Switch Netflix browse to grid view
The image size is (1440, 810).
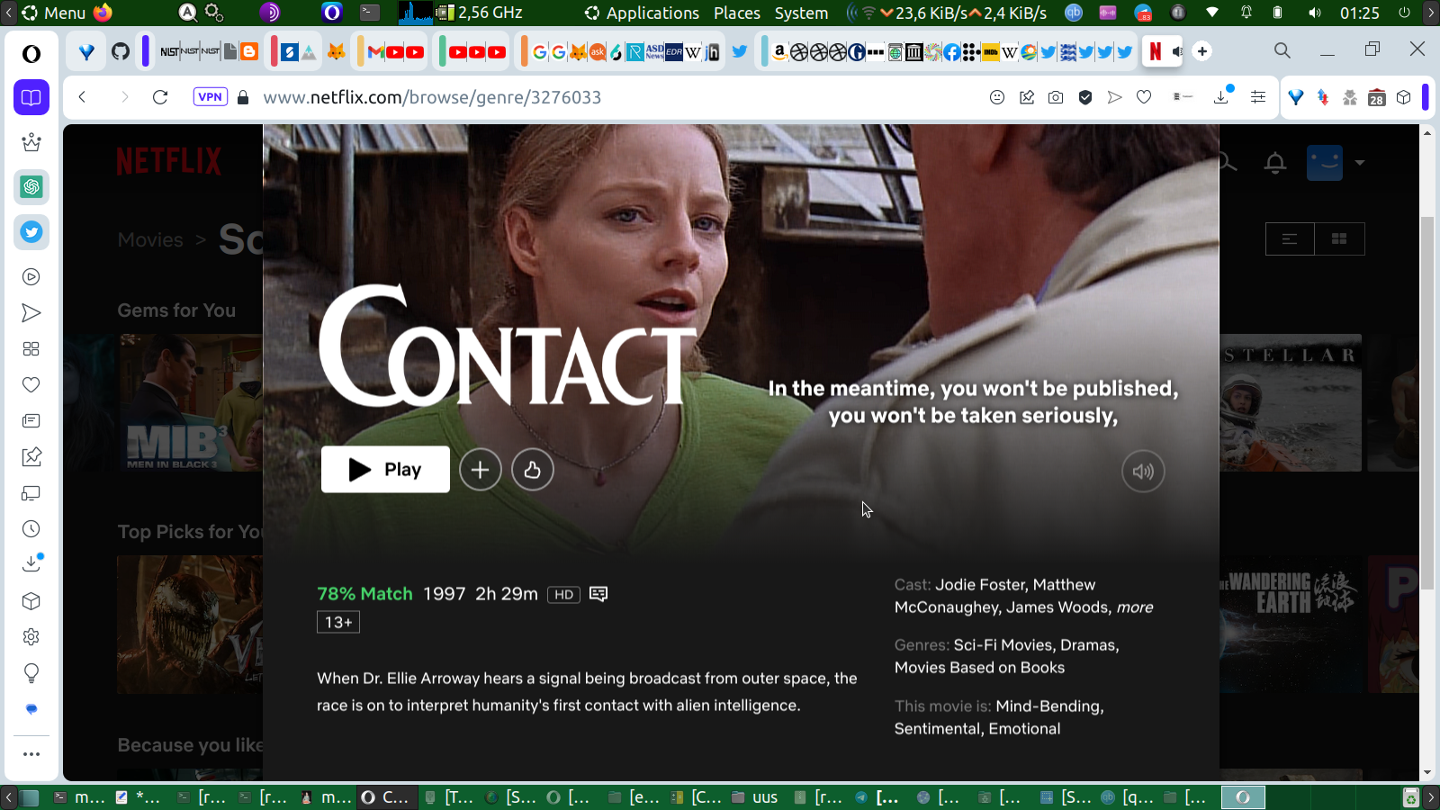pyautogui.click(x=1339, y=239)
